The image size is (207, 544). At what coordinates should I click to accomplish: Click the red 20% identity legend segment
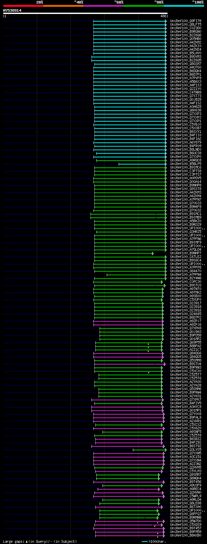point(23,6)
